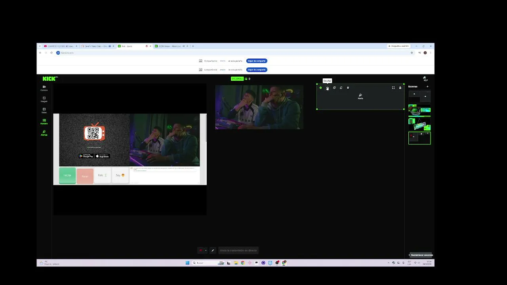Click the green Iniciar button in preview

coord(67,175)
